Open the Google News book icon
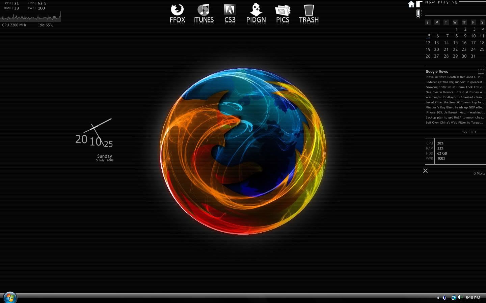The image size is (486, 303). [x=481, y=71]
